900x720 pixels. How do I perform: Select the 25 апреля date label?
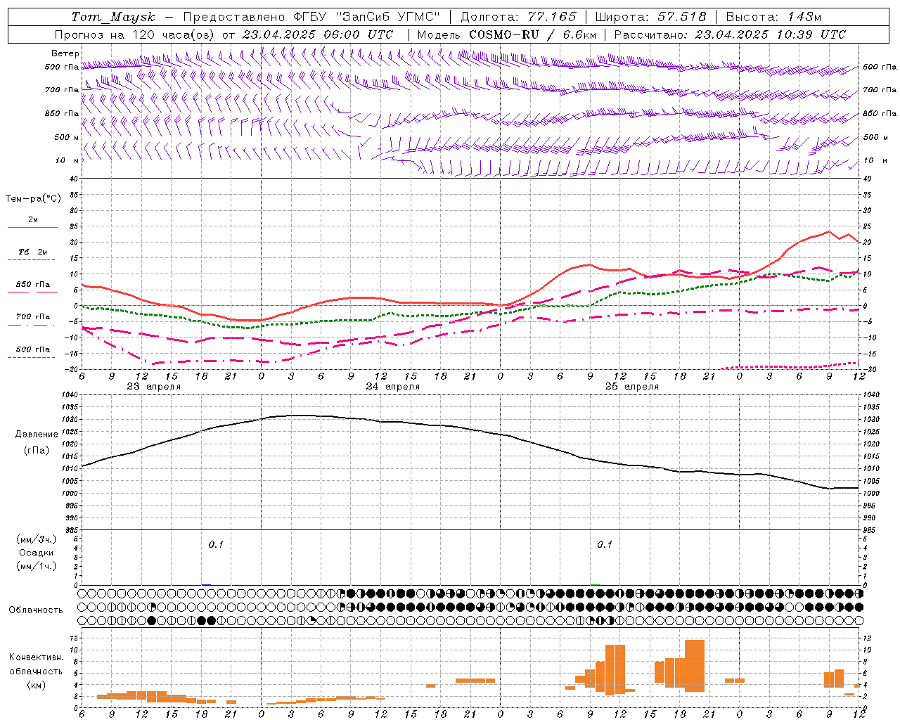pos(632,387)
